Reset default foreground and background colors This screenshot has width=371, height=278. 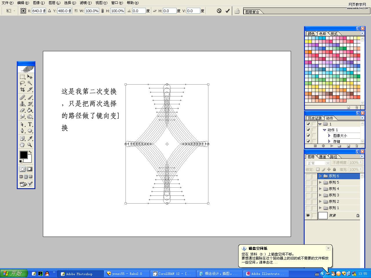[21, 161]
